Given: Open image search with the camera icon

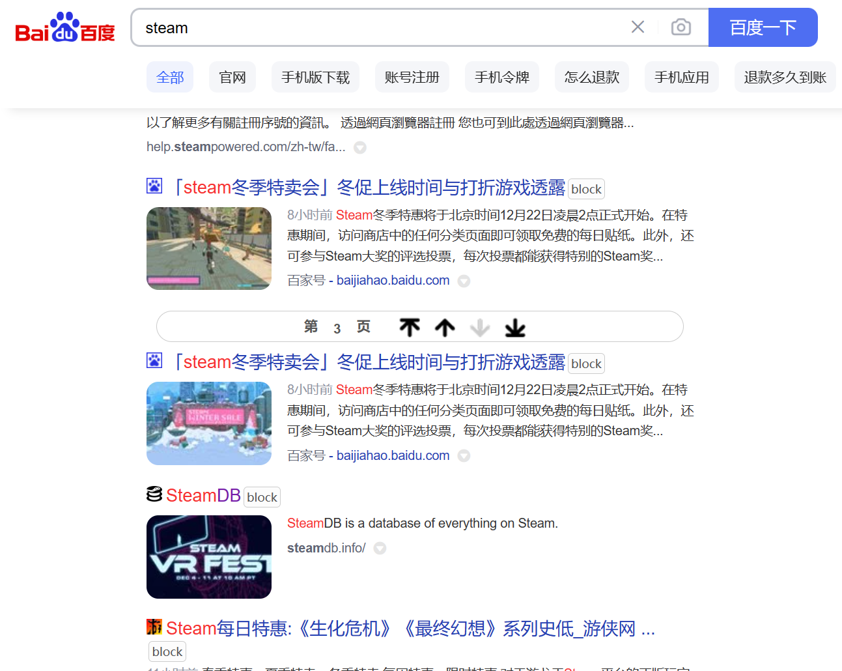Looking at the screenshot, I should tap(681, 27).
